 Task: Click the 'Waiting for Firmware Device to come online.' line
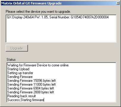tap(38, 65)
